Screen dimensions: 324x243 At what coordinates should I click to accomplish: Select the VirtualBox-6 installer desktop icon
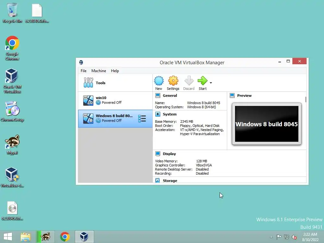point(12,177)
